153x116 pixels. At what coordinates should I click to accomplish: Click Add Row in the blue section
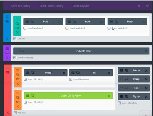[x=19, y=39]
